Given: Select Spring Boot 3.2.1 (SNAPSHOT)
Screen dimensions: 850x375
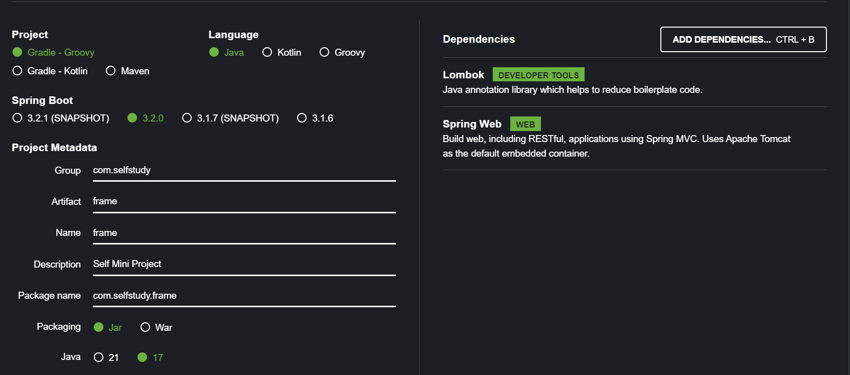Looking at the screenshot, I should pyautogui.click(x=61, y=118).
